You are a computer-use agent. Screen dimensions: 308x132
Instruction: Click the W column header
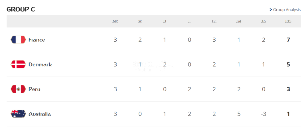(140, 21)
